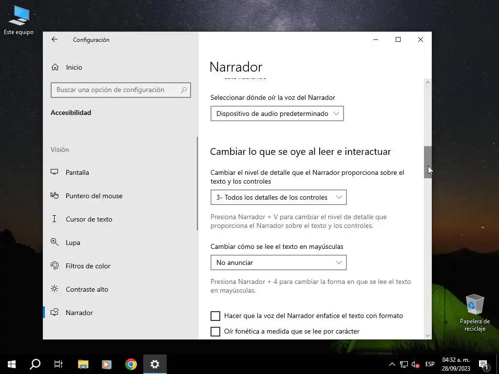Focus the Buscar una opción de configuración field
499x374 pixels.
(121, 90)
